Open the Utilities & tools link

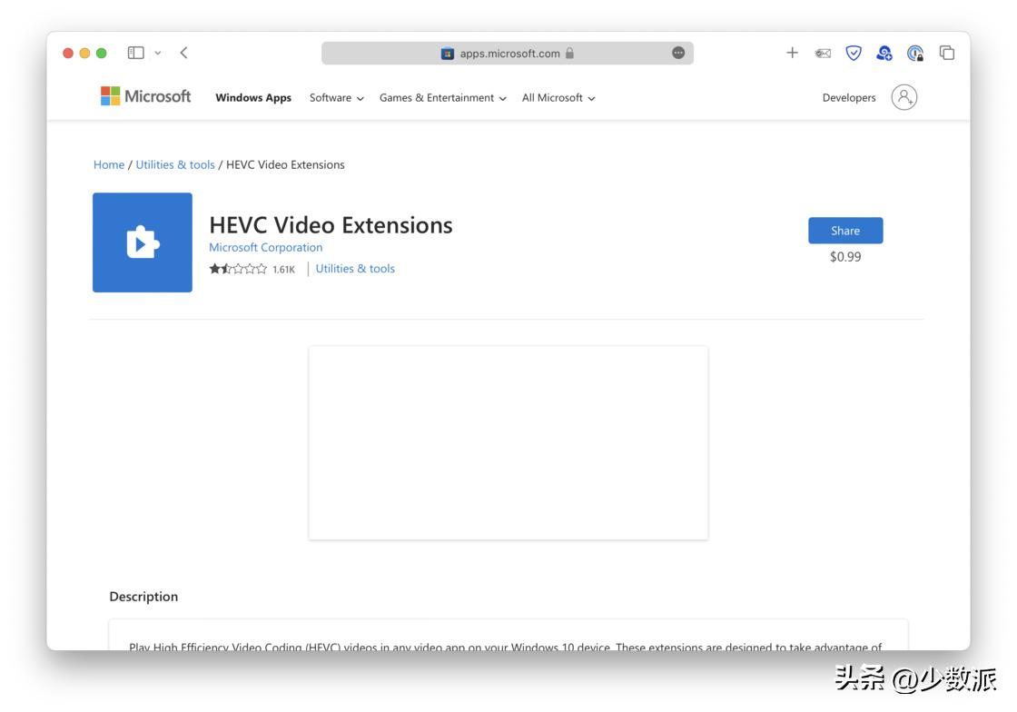[175, 164]
